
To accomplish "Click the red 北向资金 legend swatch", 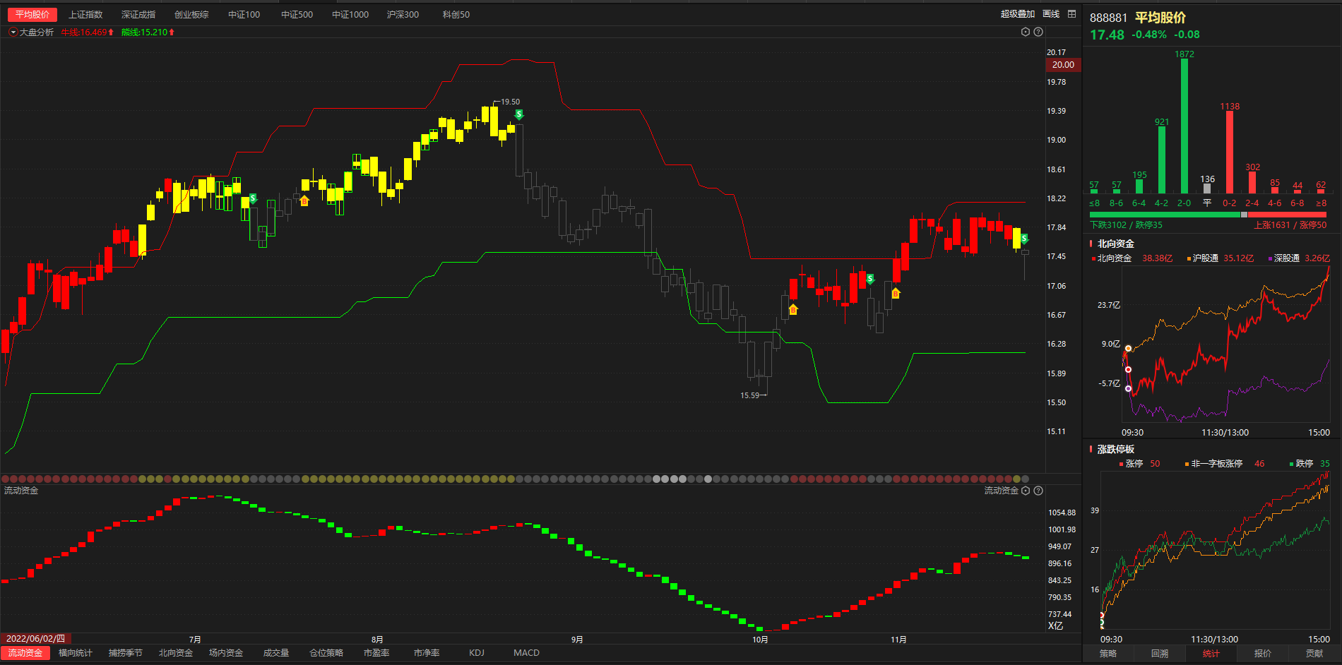I will click(x=1093, y=259).
